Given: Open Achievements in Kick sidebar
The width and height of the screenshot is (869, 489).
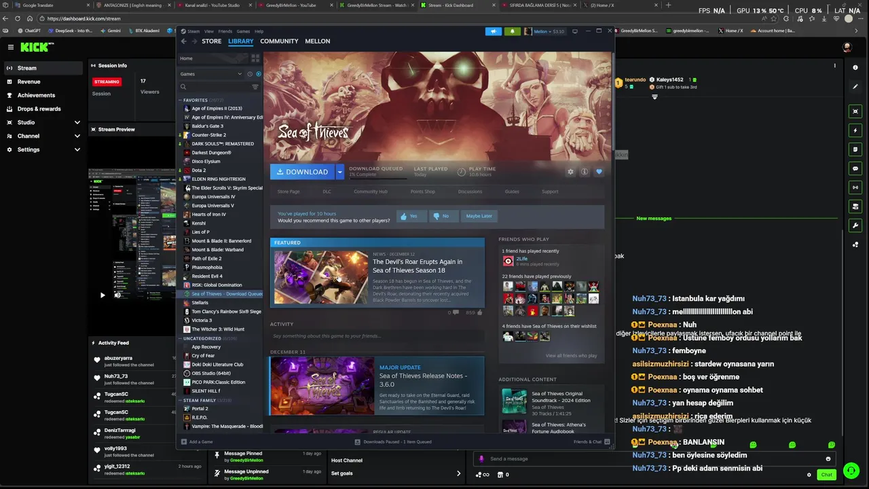Looking at the screenshot, I should tap(36, 95).
